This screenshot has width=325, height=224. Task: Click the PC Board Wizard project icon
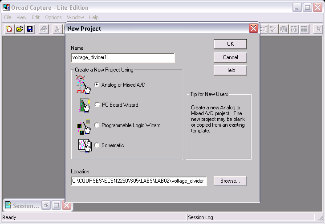pos(85,105)
